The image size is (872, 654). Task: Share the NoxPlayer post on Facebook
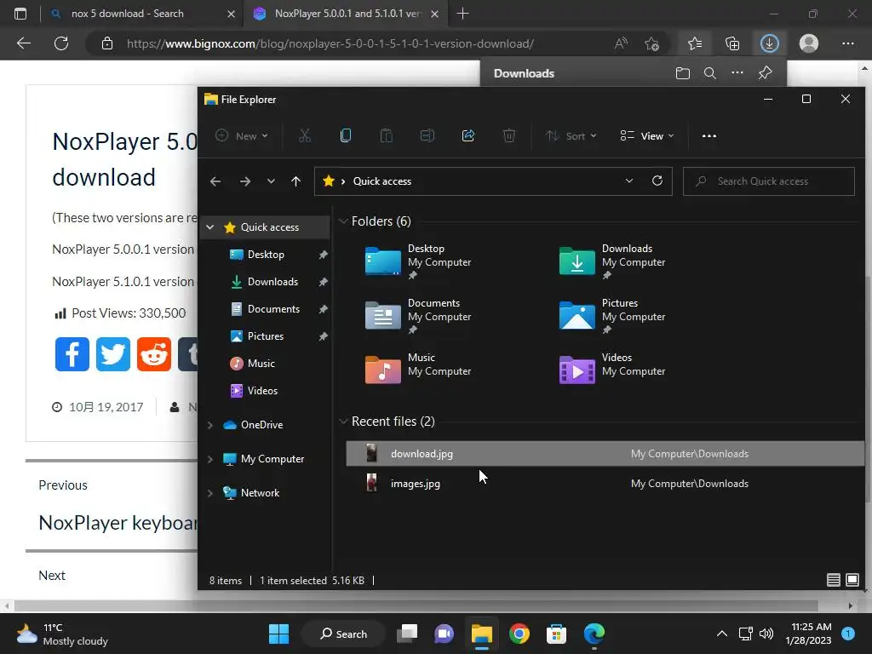(72, 353)
